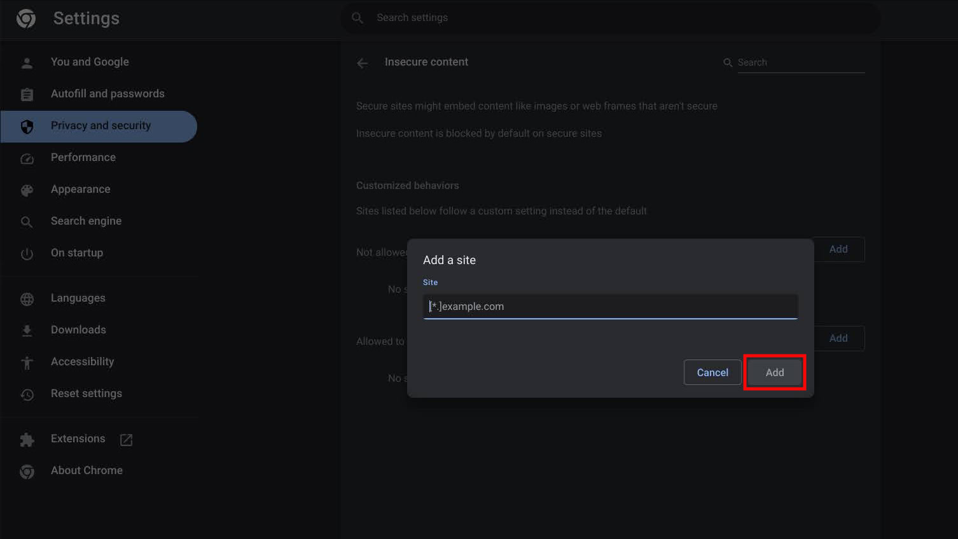Click the You and Google person icon
This screenshot has height=539, width=958.
point(27,62)
